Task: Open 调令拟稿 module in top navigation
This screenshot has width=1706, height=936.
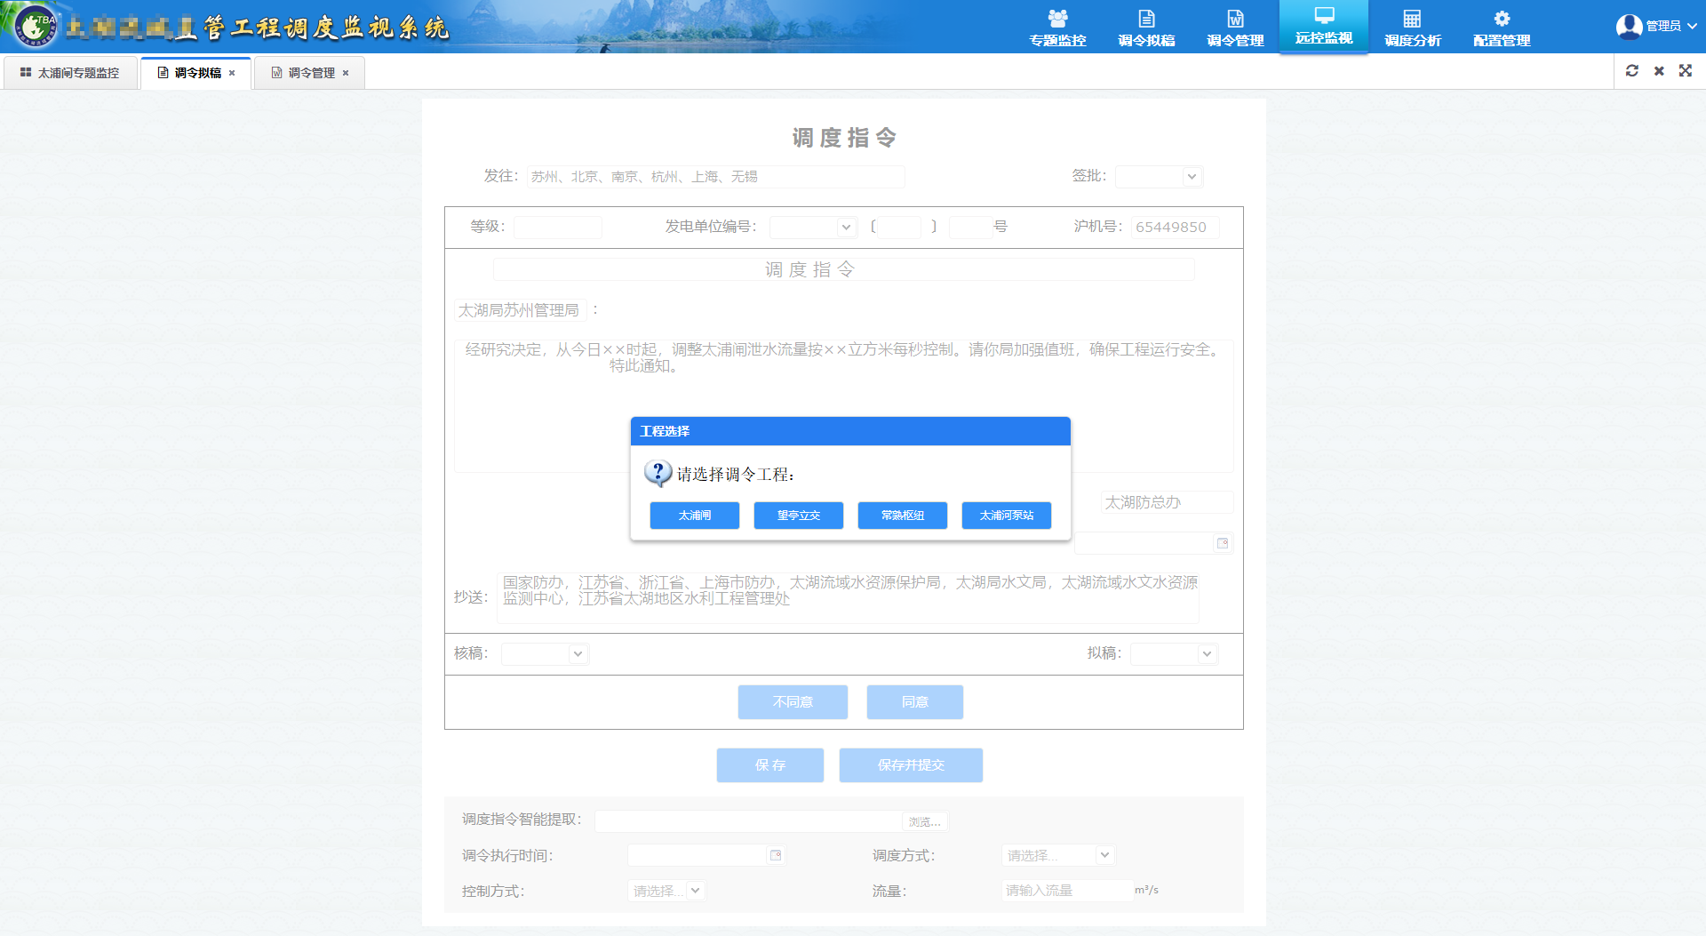Action: 1146,28
